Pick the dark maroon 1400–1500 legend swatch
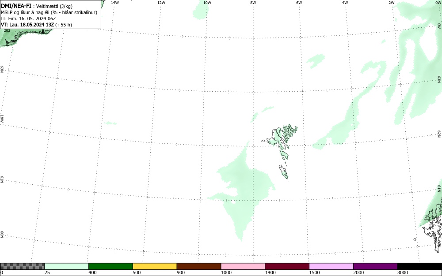The height and width of the screenshot is (276, 442). tap(287, 266)
